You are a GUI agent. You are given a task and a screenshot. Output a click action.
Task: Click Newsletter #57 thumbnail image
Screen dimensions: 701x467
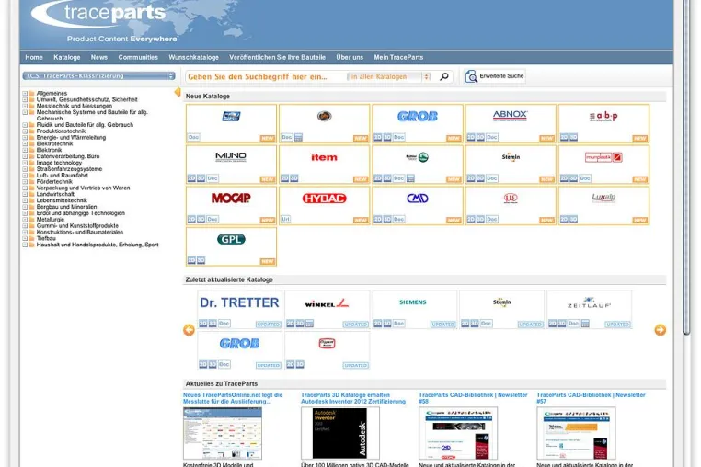(576, 433)
